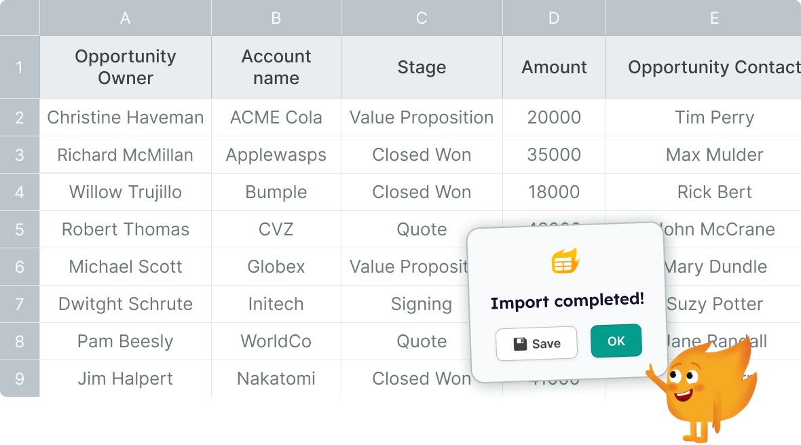Click the Tim Perry contact cell

pyautogui.click(x=714, y=117)
